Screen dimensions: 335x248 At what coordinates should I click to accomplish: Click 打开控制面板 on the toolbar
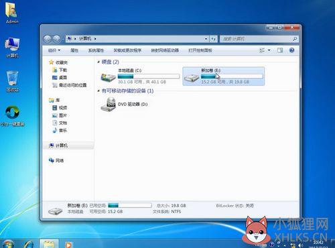tap(200, 50)
